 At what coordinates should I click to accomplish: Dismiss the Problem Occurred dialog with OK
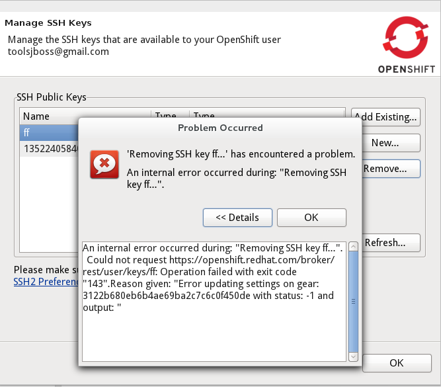tap(311, 218)
